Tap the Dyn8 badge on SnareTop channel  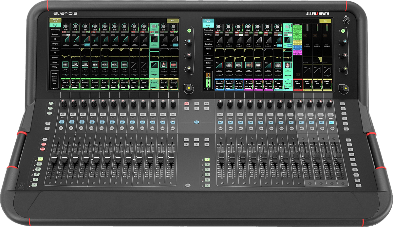[x=87, y=44]
